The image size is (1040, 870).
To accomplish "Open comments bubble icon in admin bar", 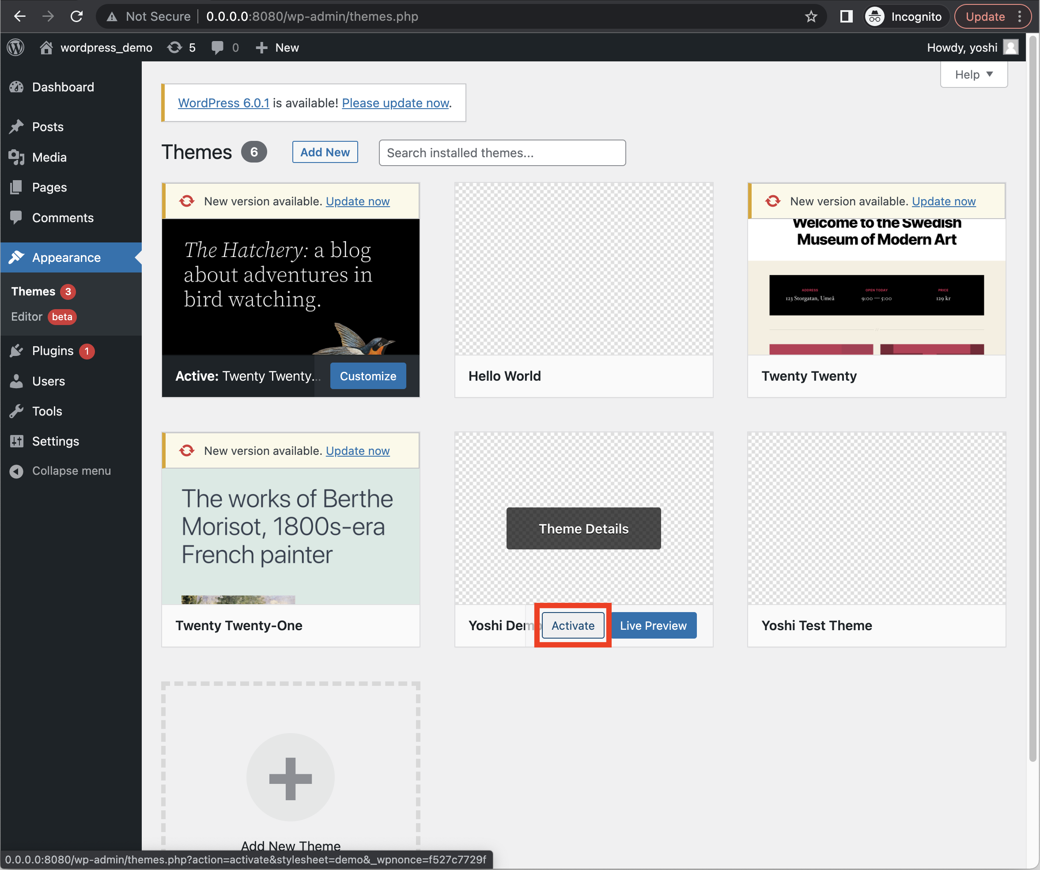I will [217, 48].
